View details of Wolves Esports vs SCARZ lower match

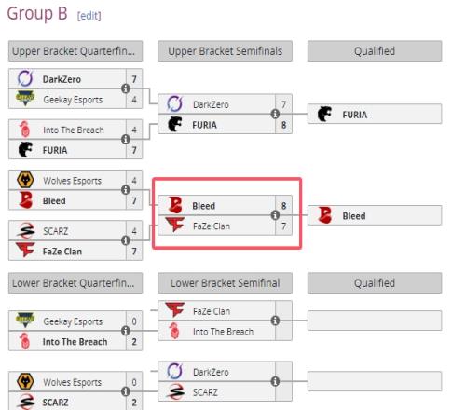pyautogui.click(x=126, y=391)
